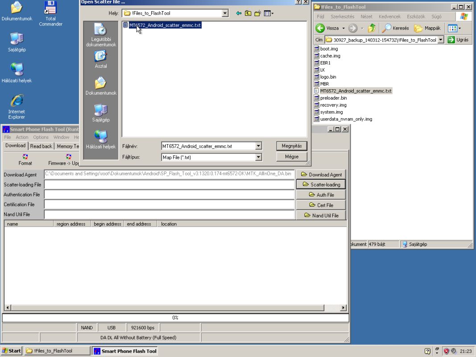Click the 0% download progress bar
Image resolution: width=476 pixels, height=357 pixels.
click(x=175, y=318)
